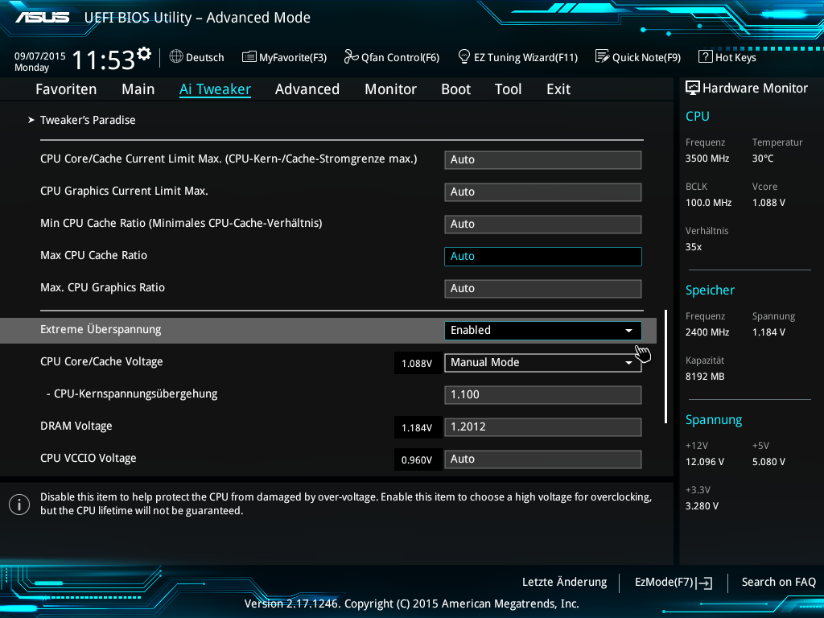Click CPU Graphics Current Limit Max. field
This screenshot has height=618, width=824.
click(x=543, y=192)
